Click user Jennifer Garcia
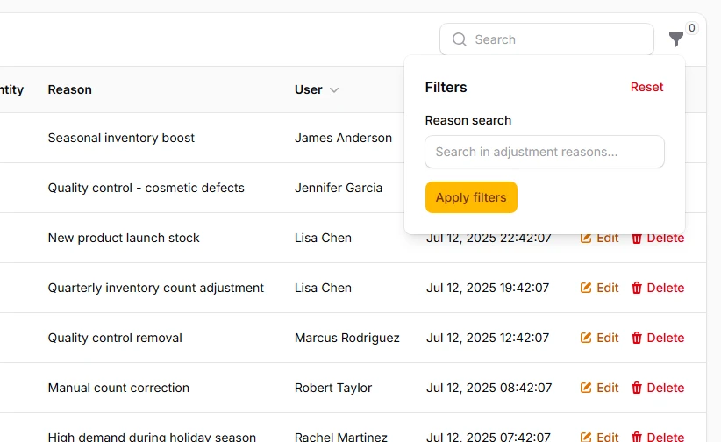 click(339, 189)
